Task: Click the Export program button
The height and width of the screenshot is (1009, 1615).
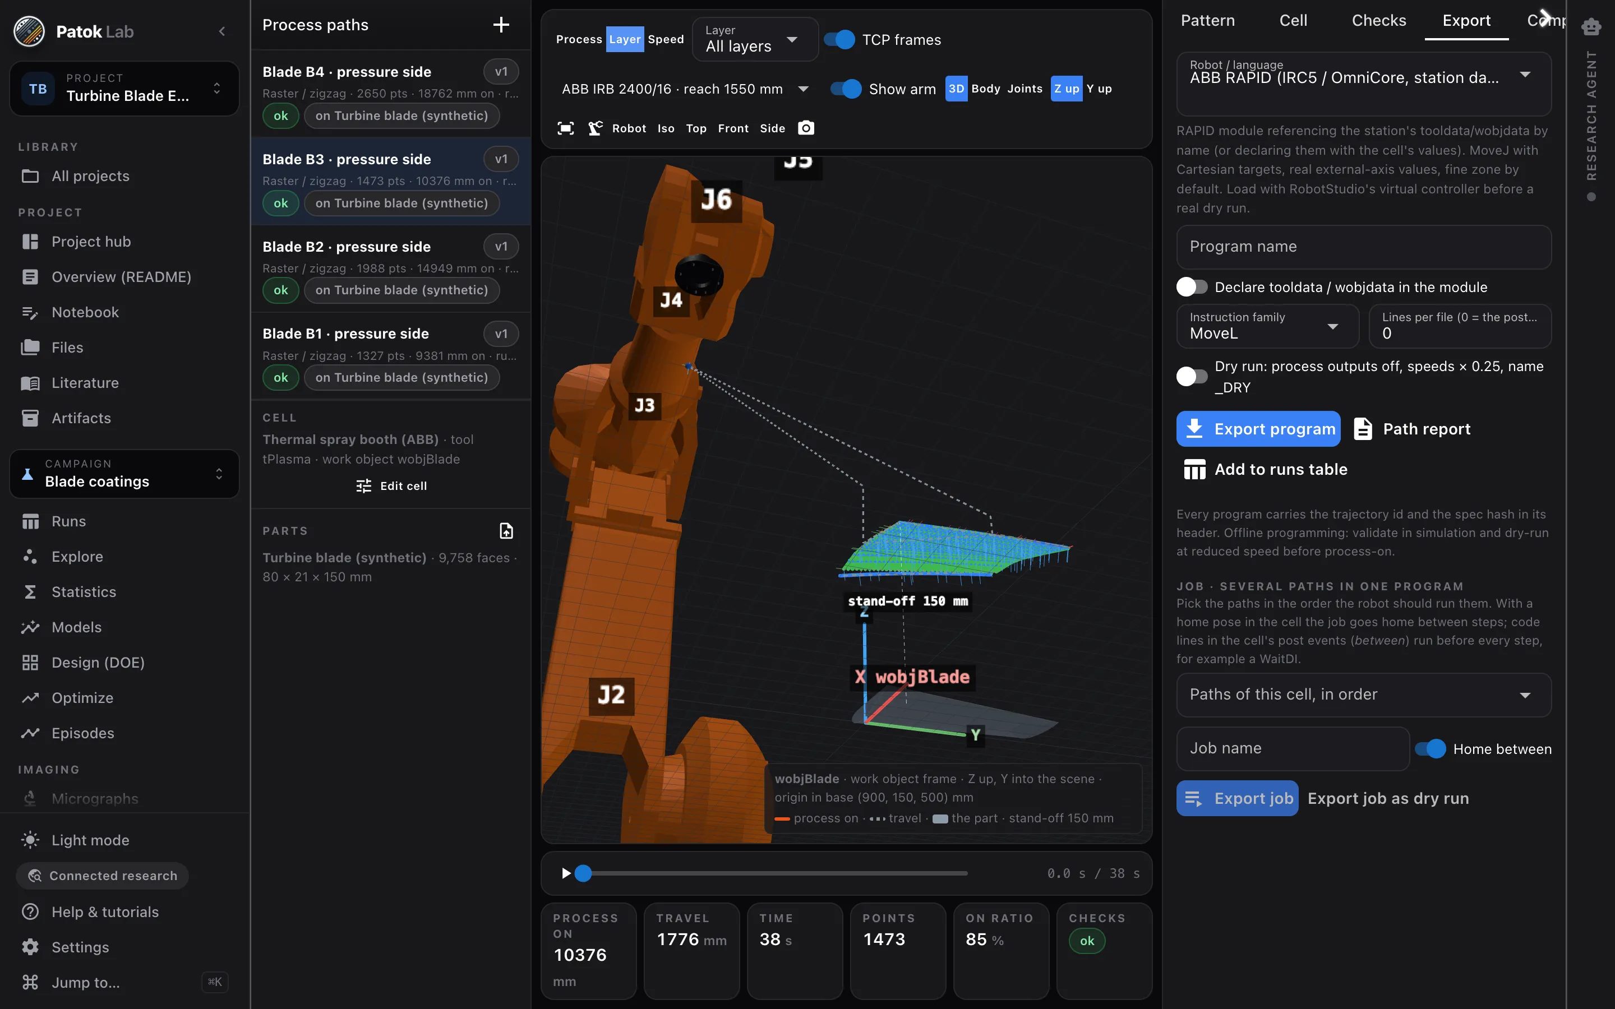Action: [x=1258, y=429]
